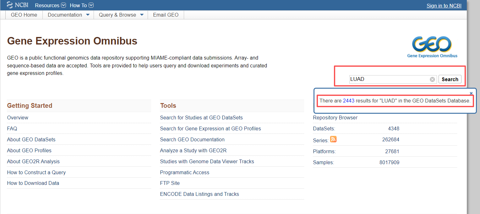
Task: Click the Samples count 8017909
Action: coord(389,162)
